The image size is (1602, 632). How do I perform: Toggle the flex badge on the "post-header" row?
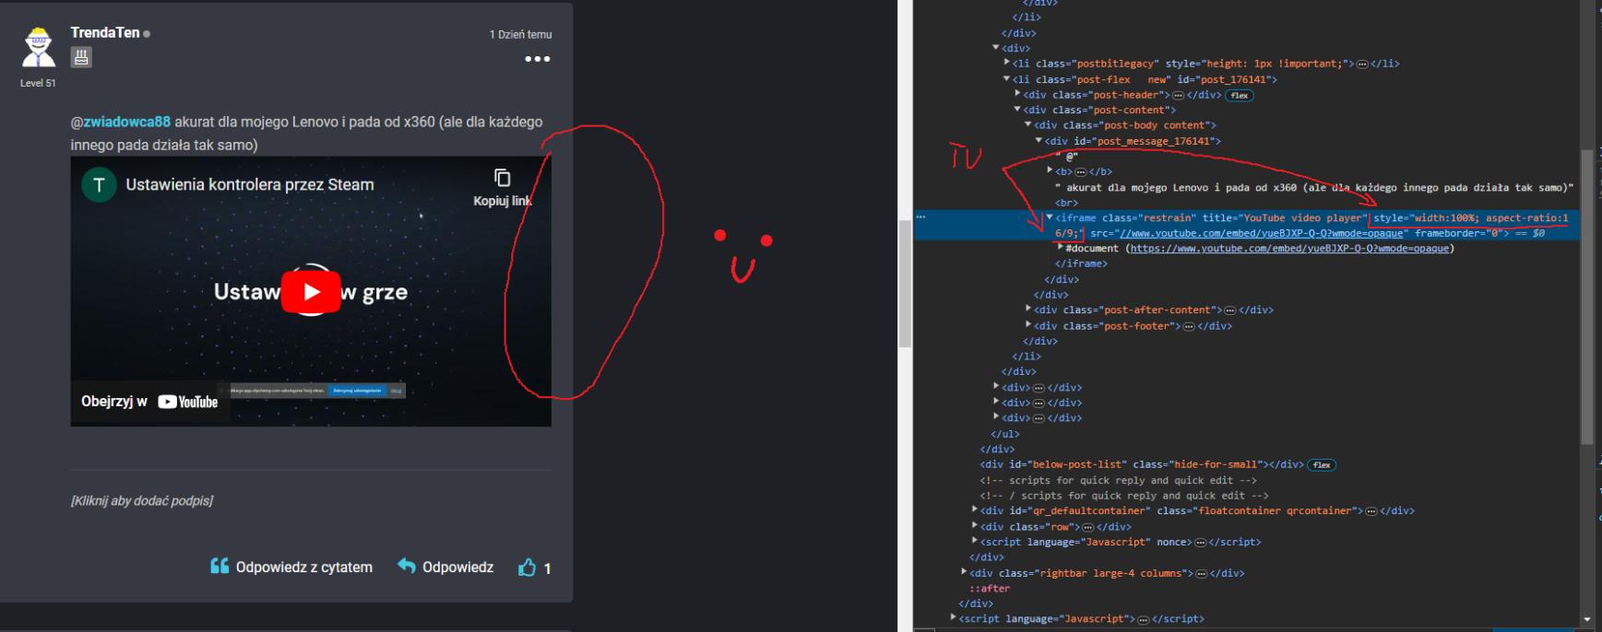[1240, 95]
